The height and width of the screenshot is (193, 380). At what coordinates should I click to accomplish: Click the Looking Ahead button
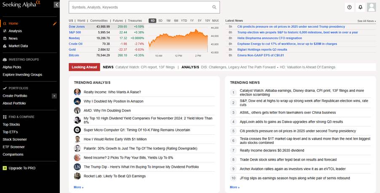[84, 67]
